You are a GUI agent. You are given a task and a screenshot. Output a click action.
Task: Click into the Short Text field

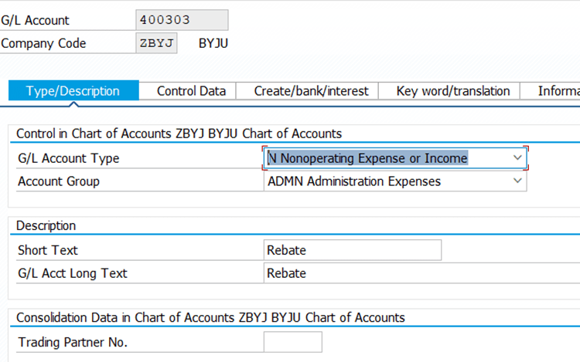353,250
